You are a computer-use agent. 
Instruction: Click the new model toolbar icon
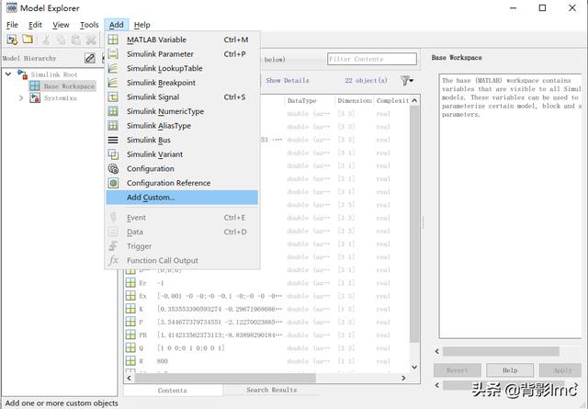pyautogui.click(x=12, y=40)
